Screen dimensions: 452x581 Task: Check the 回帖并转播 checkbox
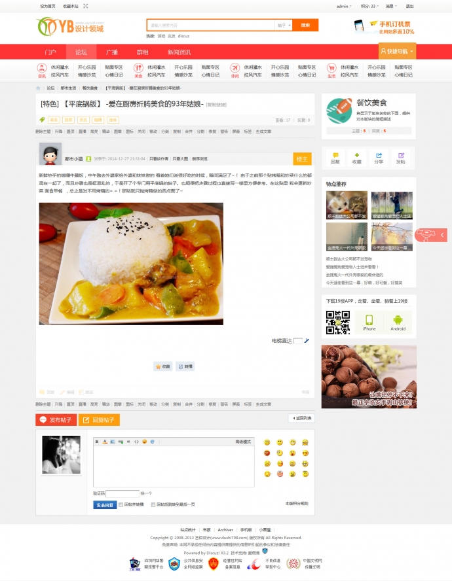point(121,504)
